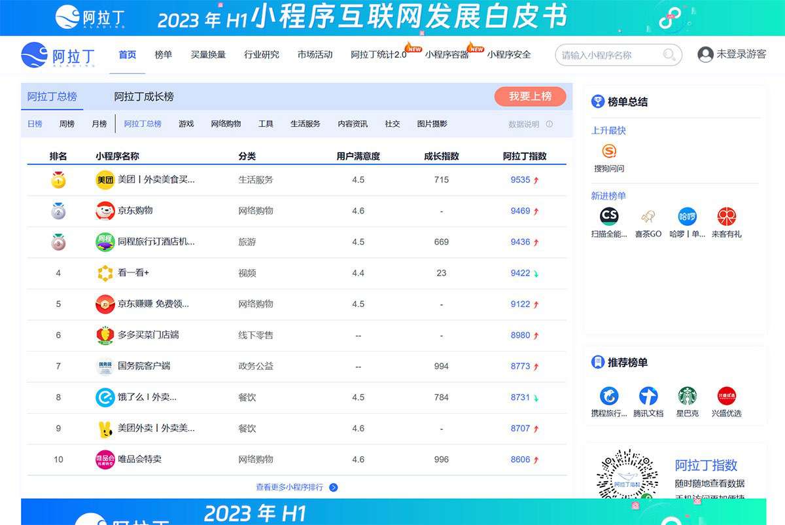785x525 pixels.
Task: Click 搜狗问问 icon under 上升最快
Action: 609,152
